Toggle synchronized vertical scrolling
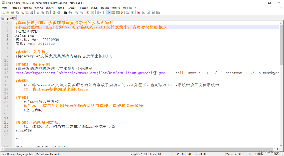The image size is (284, 156). (88, 13)
